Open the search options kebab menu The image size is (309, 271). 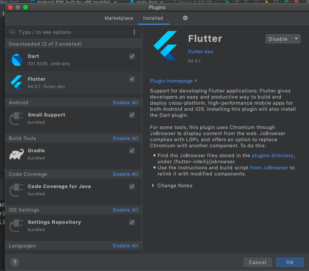click(134, 32)
